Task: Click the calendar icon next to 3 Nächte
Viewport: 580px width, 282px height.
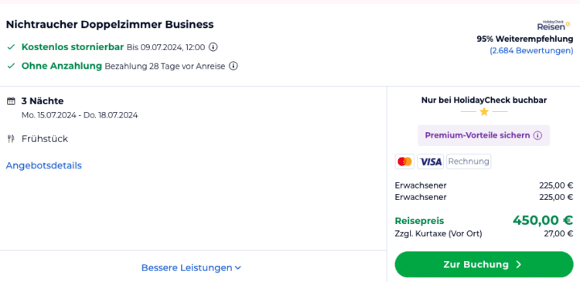Action: [x=11, y=101]
